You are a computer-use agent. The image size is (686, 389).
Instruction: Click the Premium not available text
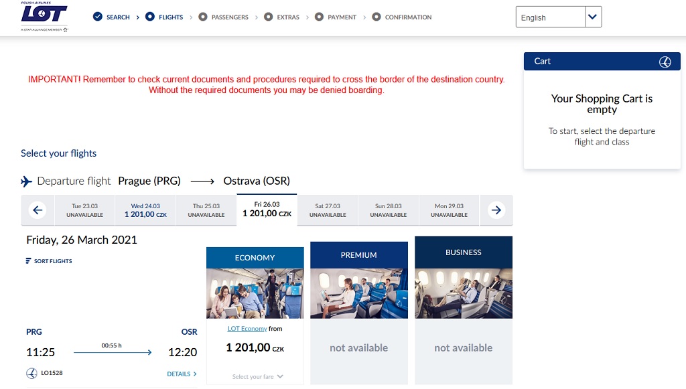(359, 348)
